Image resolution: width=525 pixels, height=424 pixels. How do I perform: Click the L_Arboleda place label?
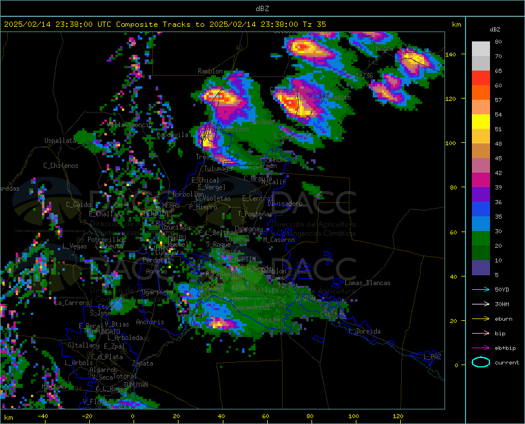click(x=125, y=338)
